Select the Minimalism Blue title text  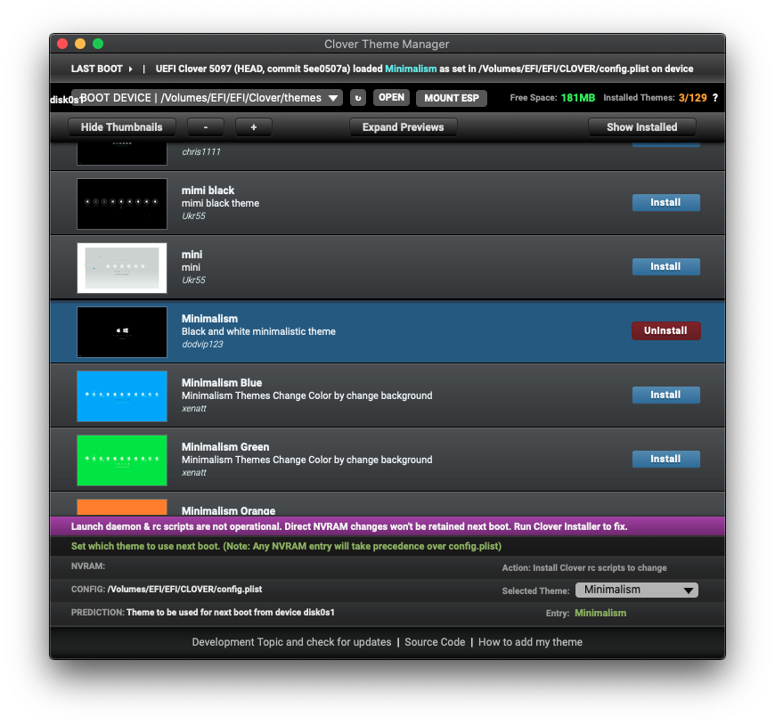point(222,382)
